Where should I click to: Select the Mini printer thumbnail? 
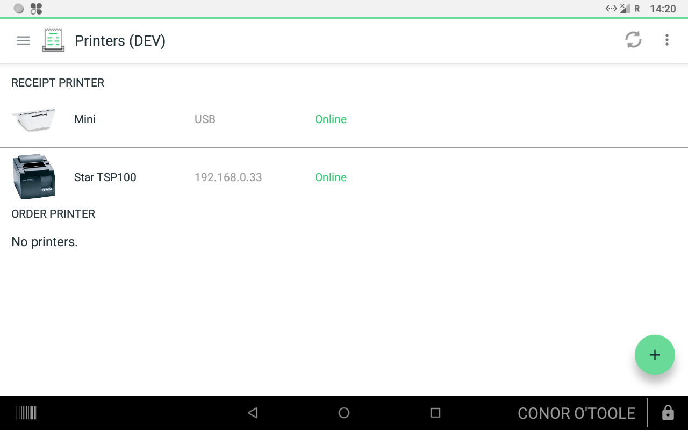coord(34,119)
